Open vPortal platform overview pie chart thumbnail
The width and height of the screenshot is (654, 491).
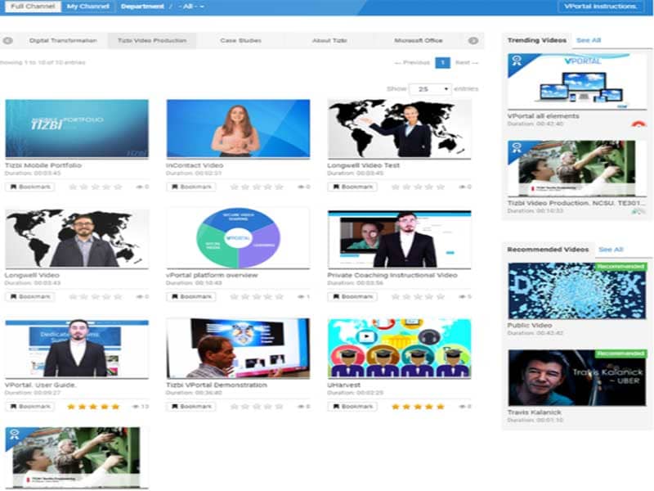(238, 239)
